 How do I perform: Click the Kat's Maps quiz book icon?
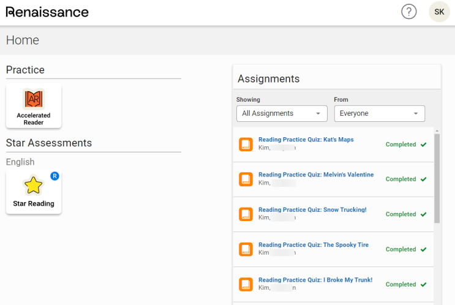coord(246,145)
